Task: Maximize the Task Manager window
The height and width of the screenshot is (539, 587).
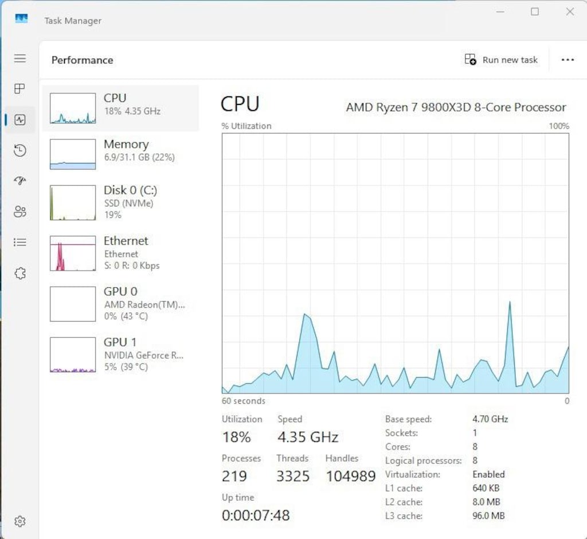Action: point(535,12)
